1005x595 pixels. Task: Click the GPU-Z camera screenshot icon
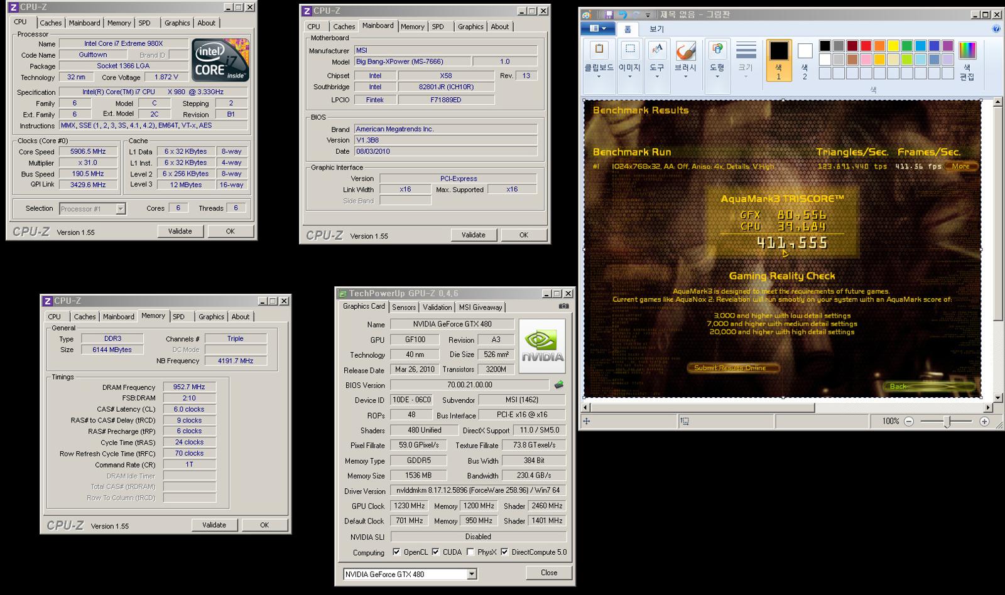(x=564, y=306)
